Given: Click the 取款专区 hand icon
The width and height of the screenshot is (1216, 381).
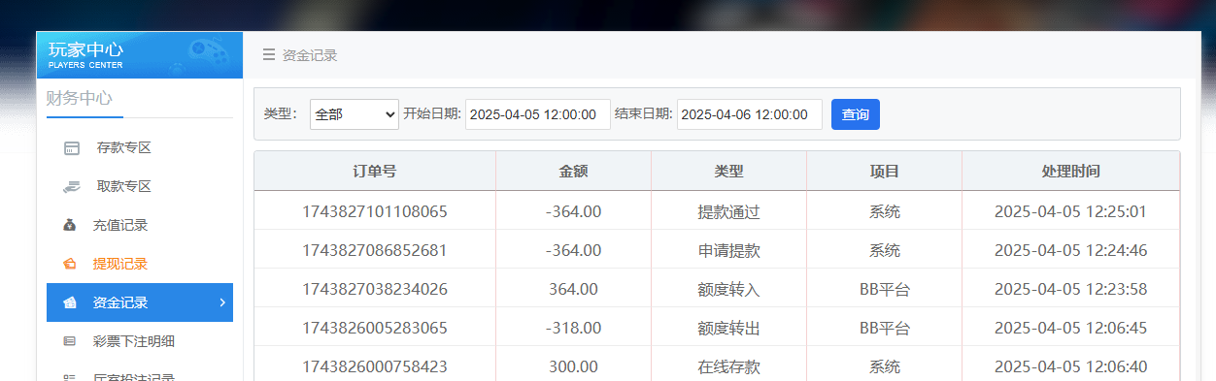Looking at the screenshot, I should 71,186.
